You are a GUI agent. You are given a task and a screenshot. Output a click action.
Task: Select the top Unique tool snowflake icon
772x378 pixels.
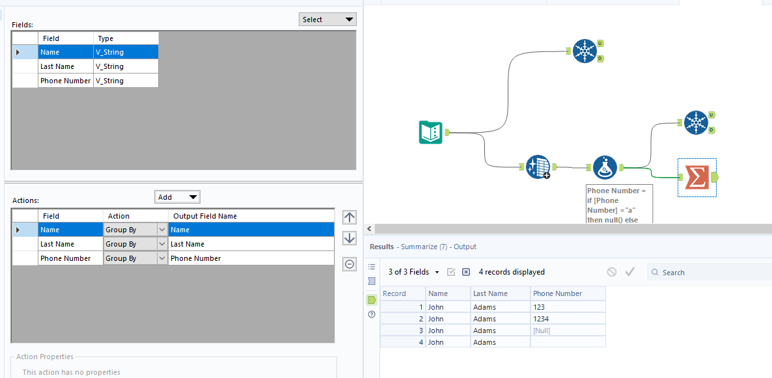click(x=586, y=51)
